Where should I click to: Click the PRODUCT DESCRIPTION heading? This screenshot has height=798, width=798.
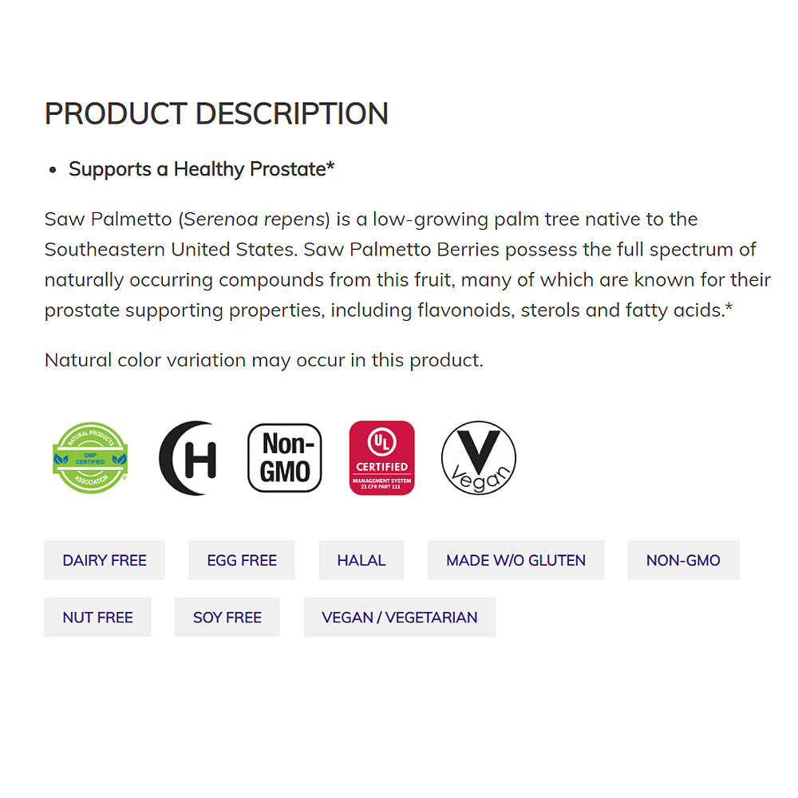[x=216, y=113]
